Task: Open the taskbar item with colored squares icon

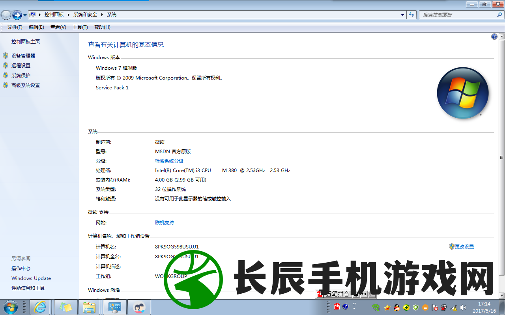Action: [65, 307]
